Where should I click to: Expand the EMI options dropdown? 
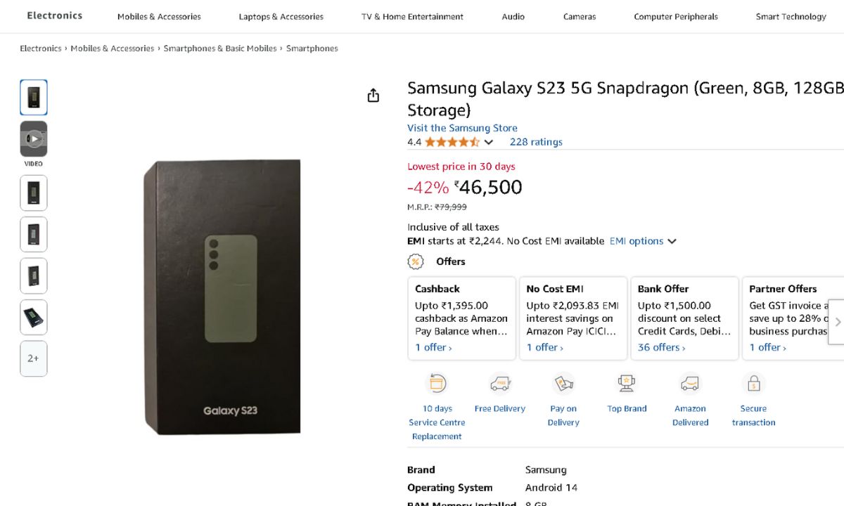point(643,241)
